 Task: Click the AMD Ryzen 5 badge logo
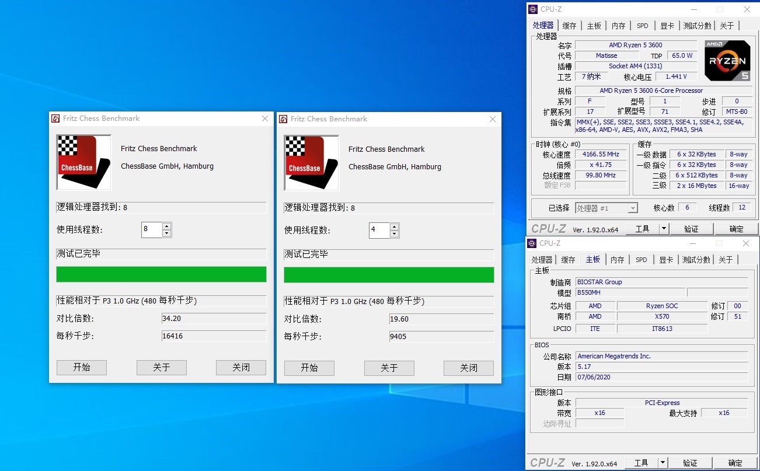[727, 61]
